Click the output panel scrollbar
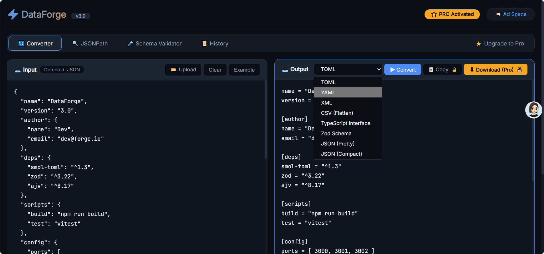Screen dimensions: 544x254 pyautogui.click(x=533, y=130)
